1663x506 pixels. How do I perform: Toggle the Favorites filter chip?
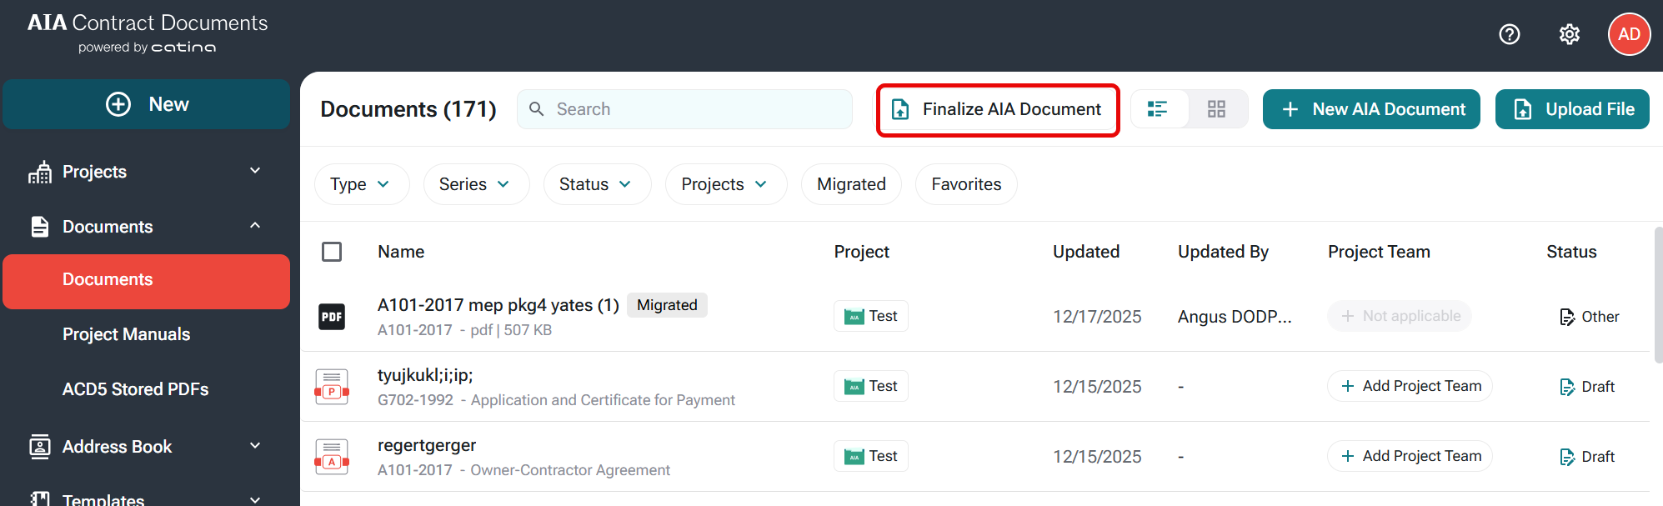click(965, 184)
